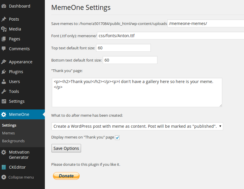Open the Motivation Generator menu

(19, 155)
